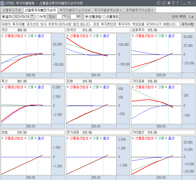Click the detach window layout icon

(x=159, y=3)
